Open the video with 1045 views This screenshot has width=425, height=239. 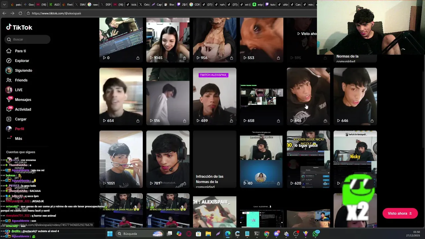point(168,40)
